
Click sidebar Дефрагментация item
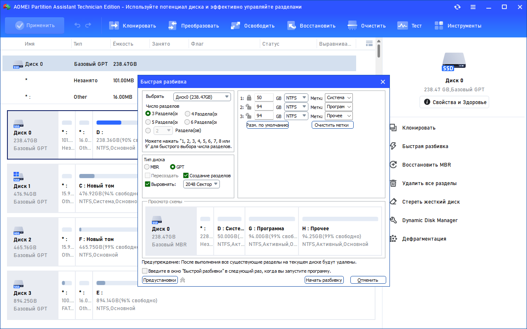418,239
